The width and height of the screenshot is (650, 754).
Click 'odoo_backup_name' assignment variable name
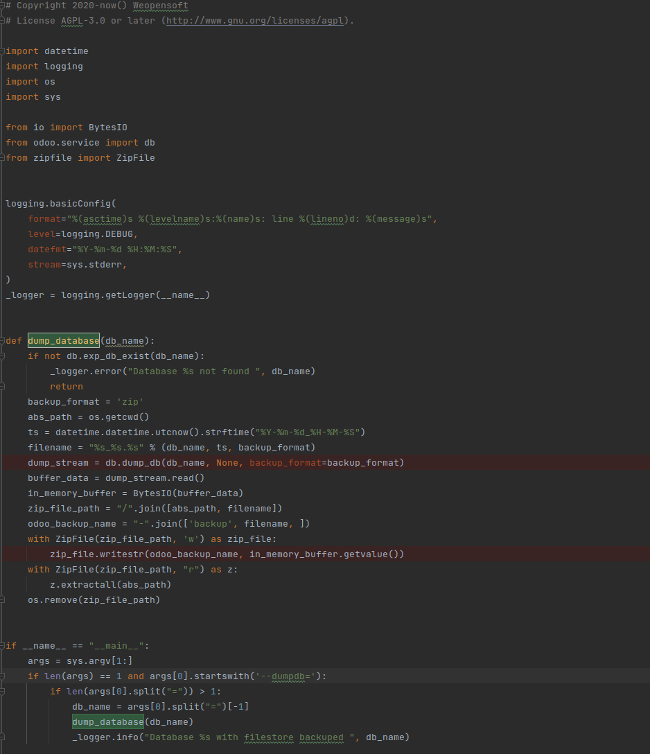(72, 524)
